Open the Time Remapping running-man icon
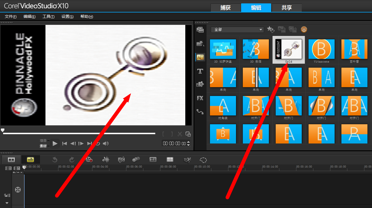This screenshot has width=372, height=208. coord(187,160)
